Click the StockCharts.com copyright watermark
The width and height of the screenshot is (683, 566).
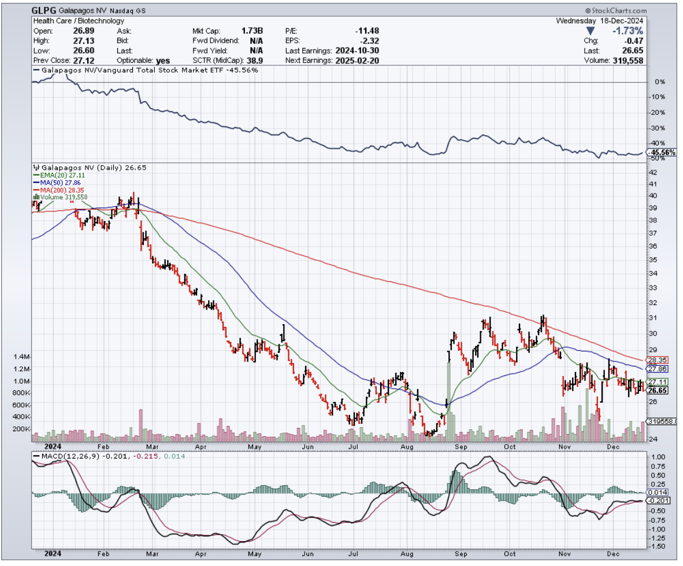pyautogui.click(x=615, y=10)
